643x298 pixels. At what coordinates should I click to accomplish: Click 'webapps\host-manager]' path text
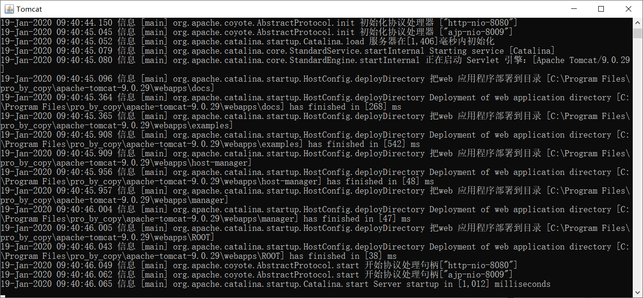click(x=203, y=163)
